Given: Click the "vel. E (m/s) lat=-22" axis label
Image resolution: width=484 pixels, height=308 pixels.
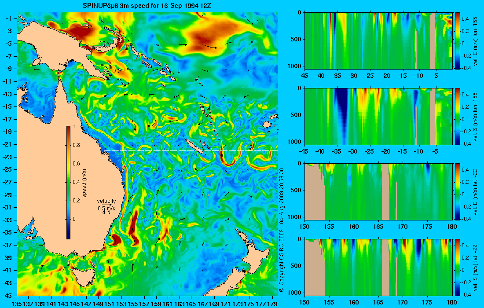Looking at the screenshot, I should click(x=476, y=193).
